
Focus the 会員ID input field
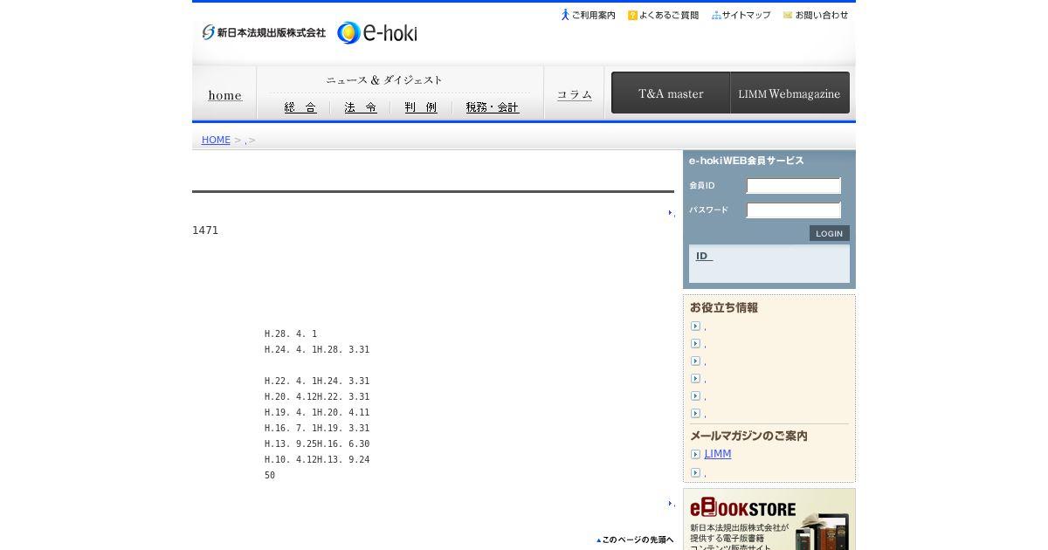coord(793,185)
